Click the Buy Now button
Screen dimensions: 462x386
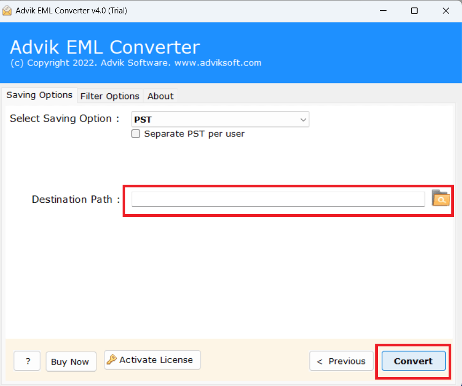click(x=71, y=361)
